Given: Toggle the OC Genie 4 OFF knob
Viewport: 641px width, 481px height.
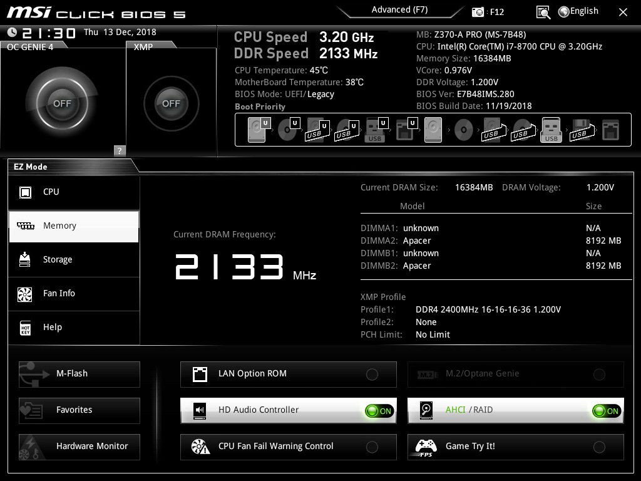Looking at the screenshot, I should tap(62, 103).
